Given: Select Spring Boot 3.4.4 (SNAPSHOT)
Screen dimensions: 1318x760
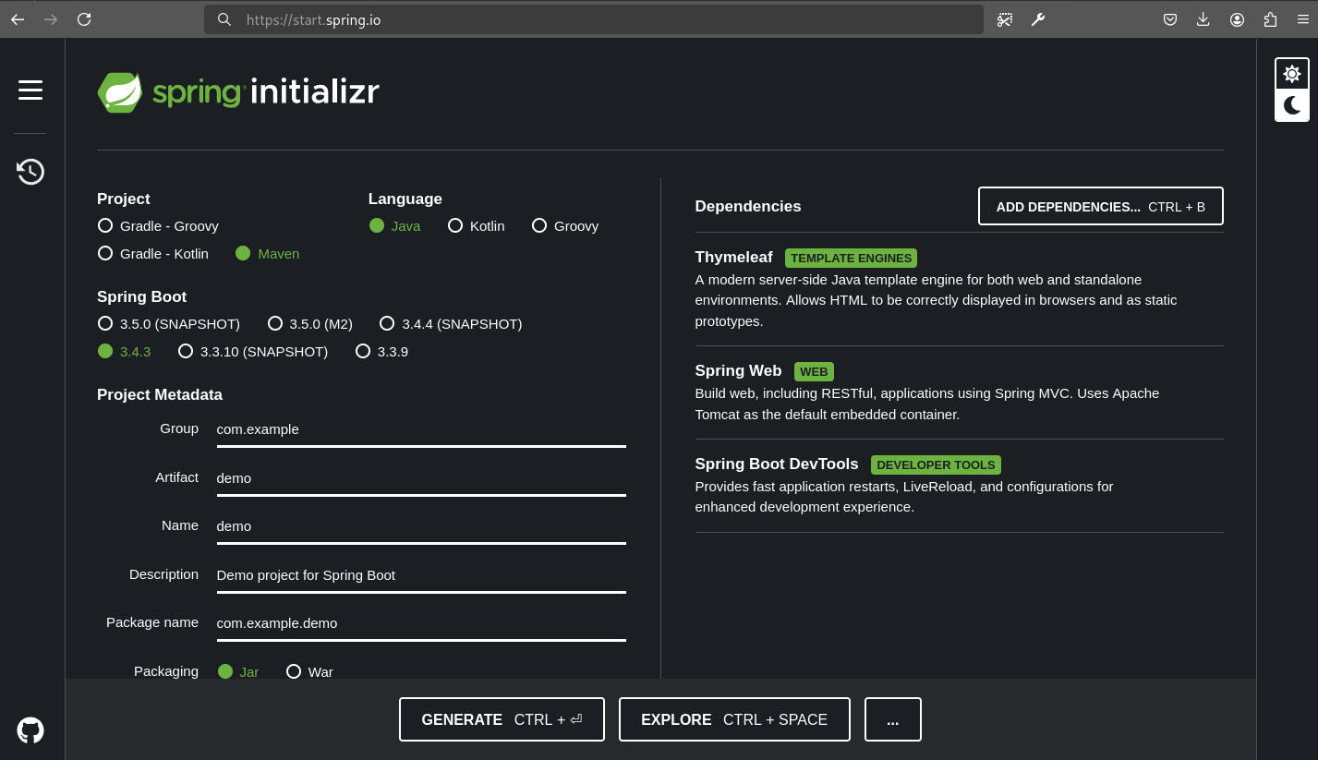Looking at the screenshot, I should coord(451,323).
